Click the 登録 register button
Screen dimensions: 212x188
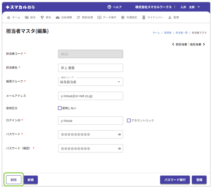coord(199,180)
